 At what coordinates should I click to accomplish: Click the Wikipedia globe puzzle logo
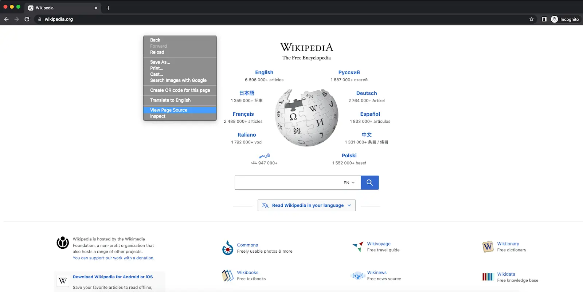(x=307, y=117)
